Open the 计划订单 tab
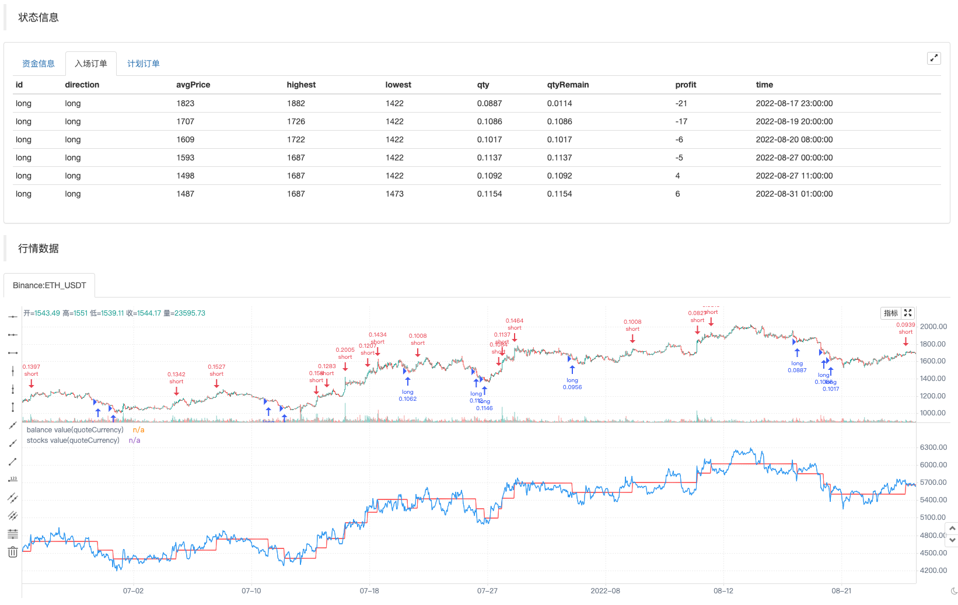The width and height of the screenshot is (958, 605). (x=144, y=64)
